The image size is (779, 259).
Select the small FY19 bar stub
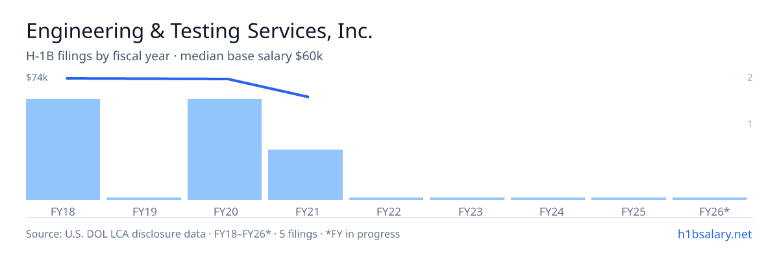[143, 199]
